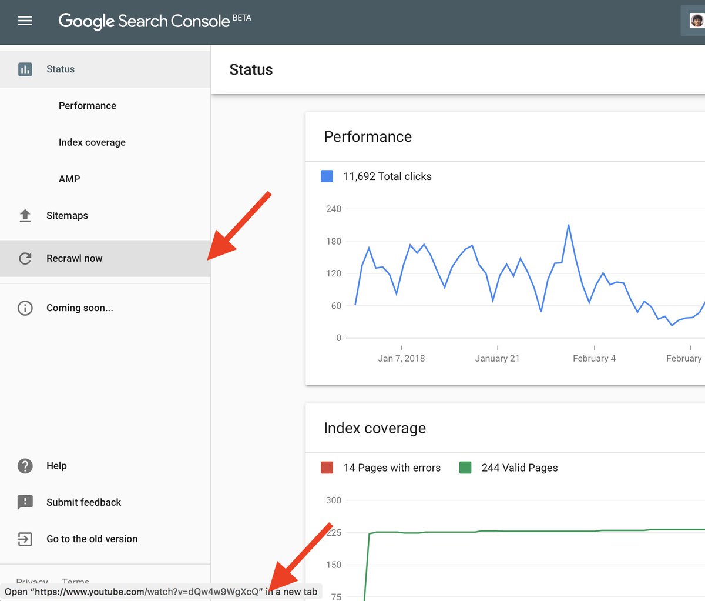This screenshot has width=705, height=601.
Task: Toggle the Total clicks metric on the chart
Action: (388, 176)
